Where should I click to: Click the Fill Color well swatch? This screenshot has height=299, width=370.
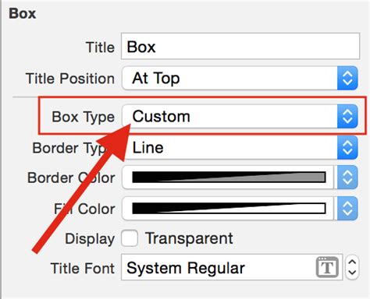[x=229, y=209]
